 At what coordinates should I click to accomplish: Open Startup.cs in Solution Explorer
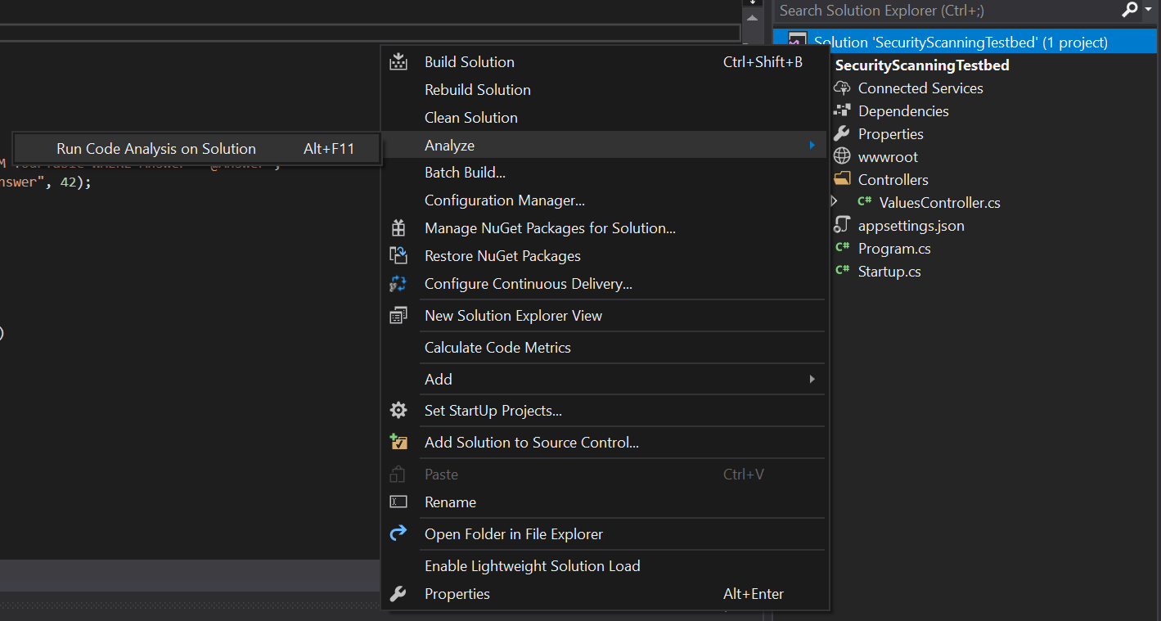889,272
